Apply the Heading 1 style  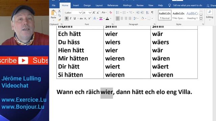pyautogui.click(x=192, y=15)
